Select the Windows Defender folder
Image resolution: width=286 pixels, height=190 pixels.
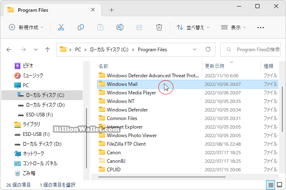point(188,110)
